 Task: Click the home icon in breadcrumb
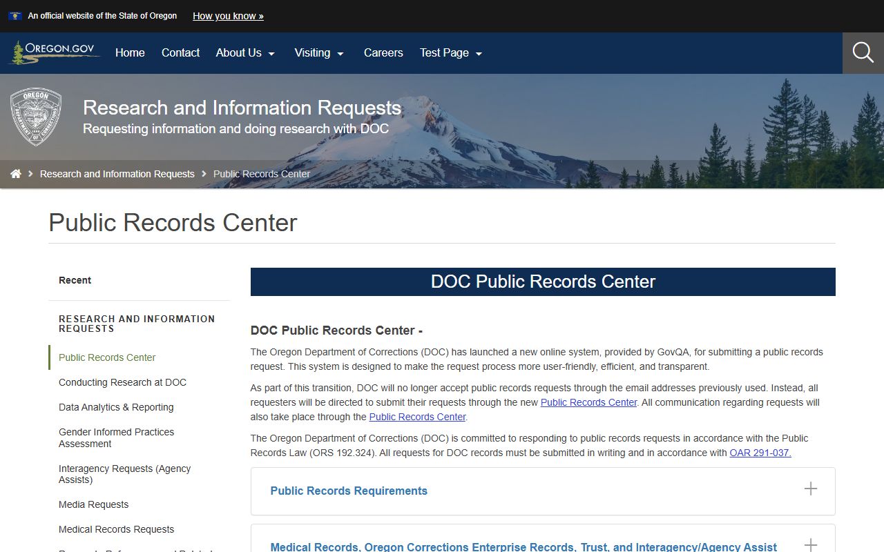click(16, 174)
